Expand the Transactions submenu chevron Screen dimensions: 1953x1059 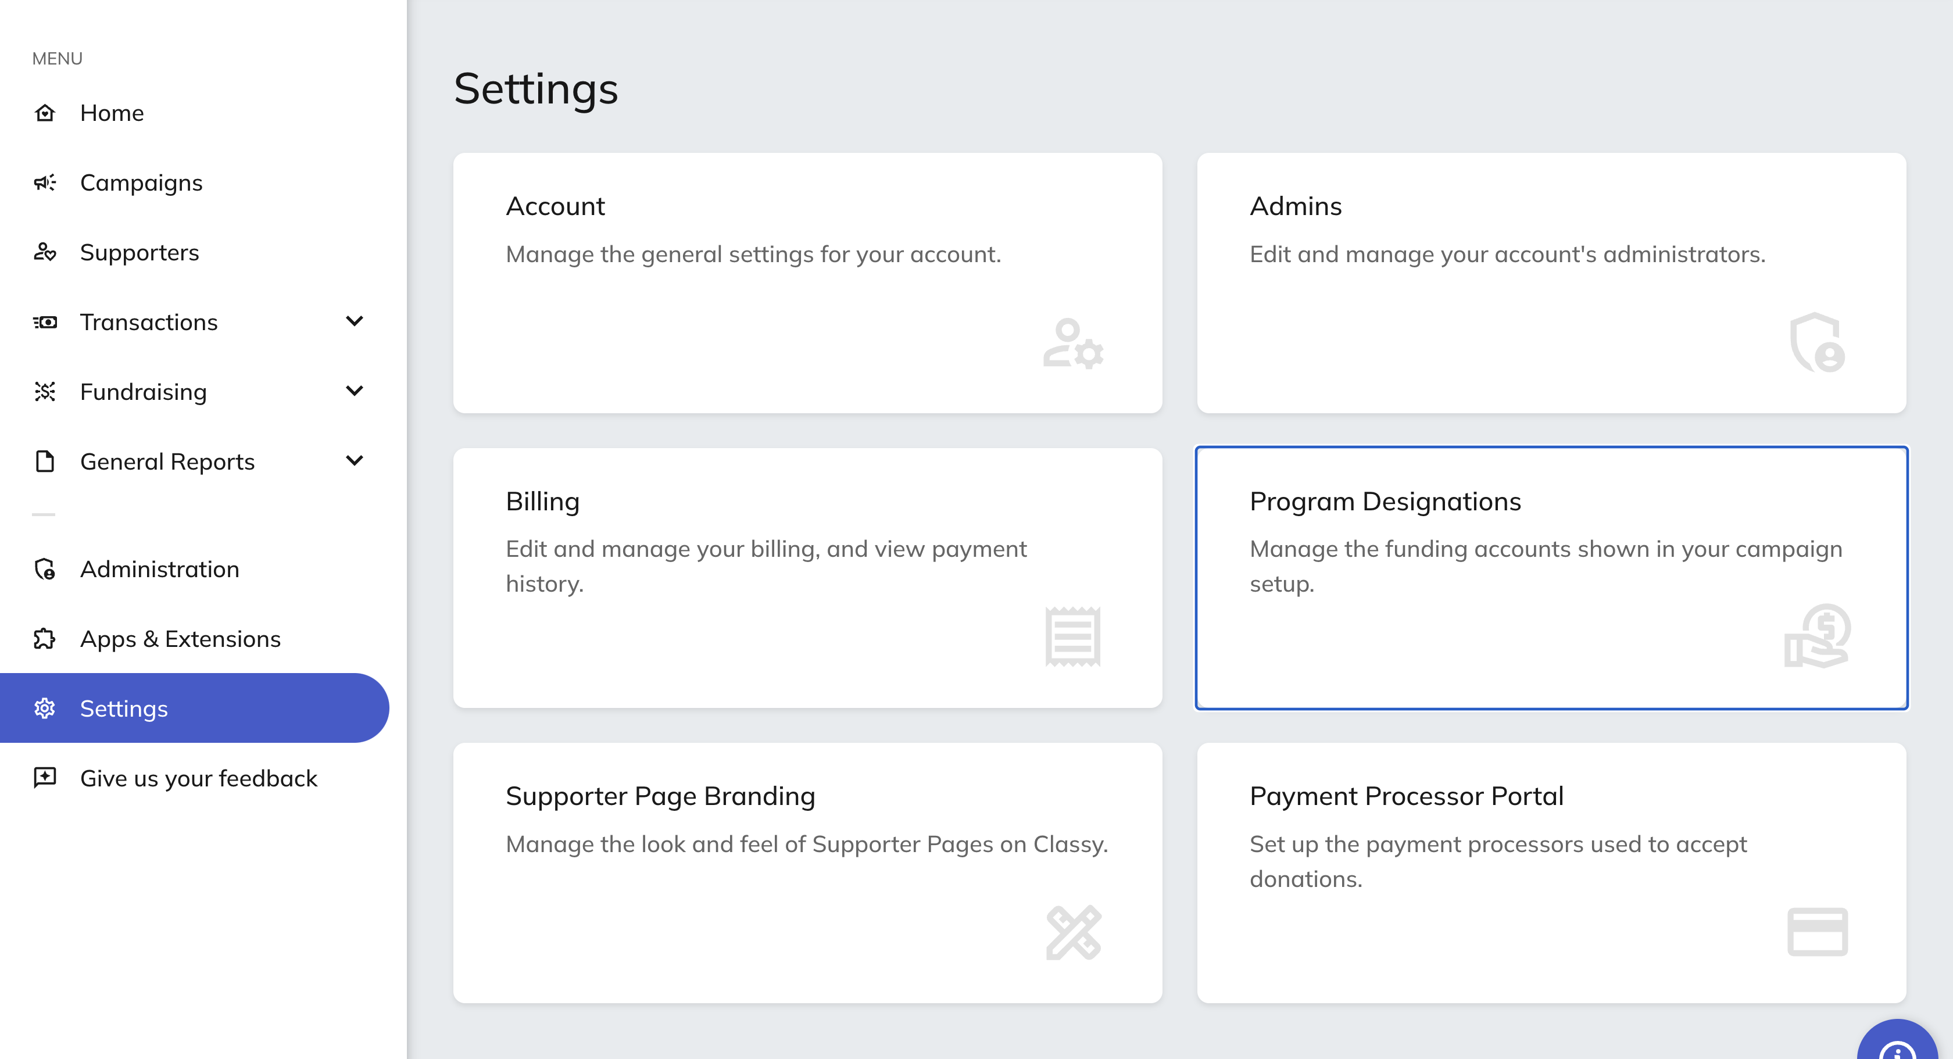(354, 321)
